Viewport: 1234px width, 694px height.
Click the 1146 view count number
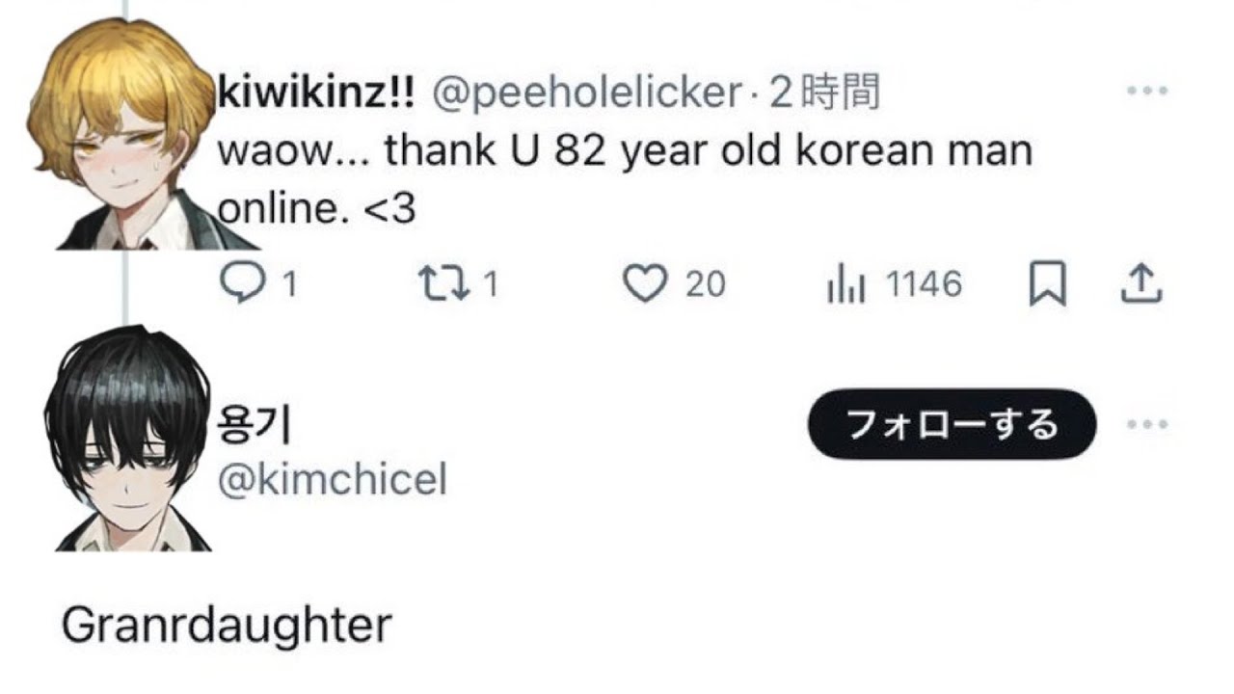pyautogui.click(x=924, y=284)
